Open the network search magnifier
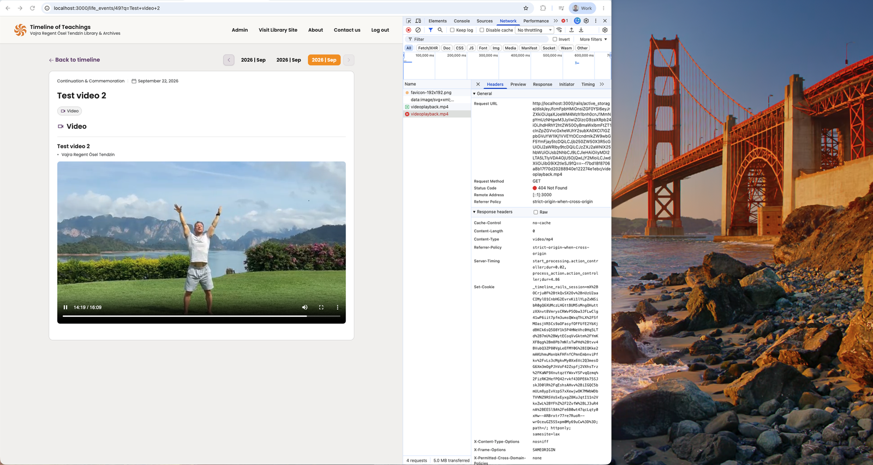The width and height of the screenshot is (873, 465). click(440, 30)
